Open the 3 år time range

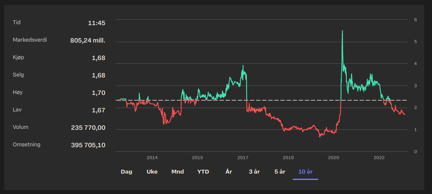[254, 172]
